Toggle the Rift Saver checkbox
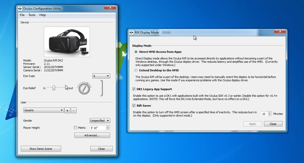The image size is (304, 163). click(x=134, y=105)
